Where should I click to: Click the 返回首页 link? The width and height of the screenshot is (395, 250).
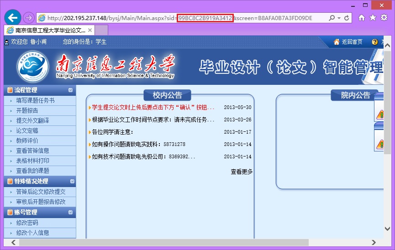point(352,42)
